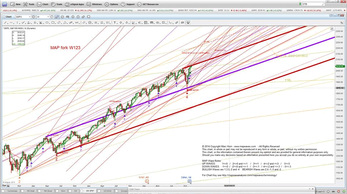Click the eSignal logo button
This screenshot has width=347, height=194.
pyautogui.click(x=4, y=4)
